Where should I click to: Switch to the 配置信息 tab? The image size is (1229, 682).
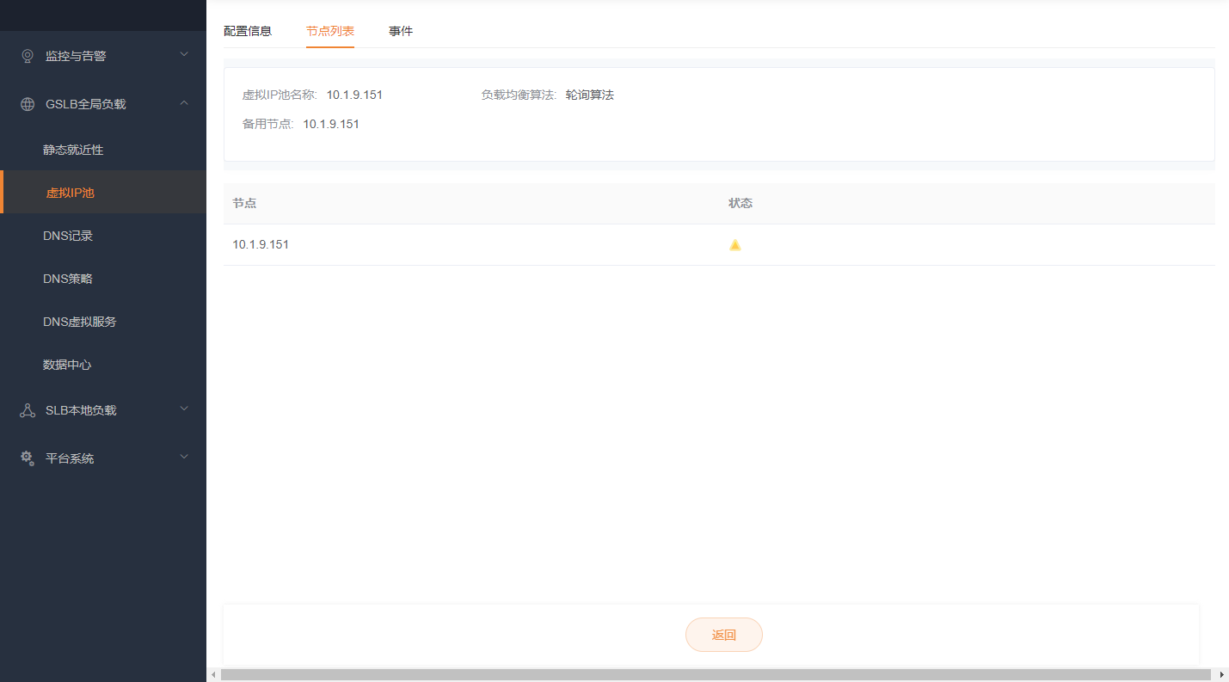coord(248,31)
